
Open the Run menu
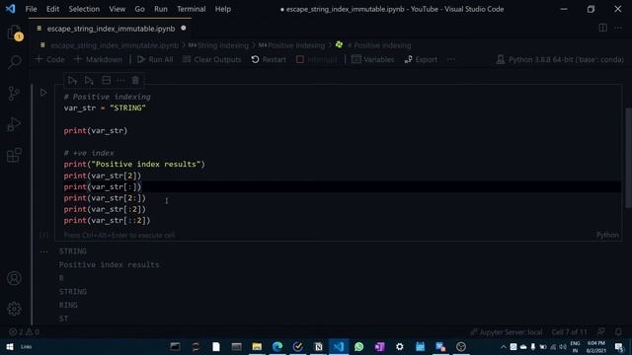160,9
